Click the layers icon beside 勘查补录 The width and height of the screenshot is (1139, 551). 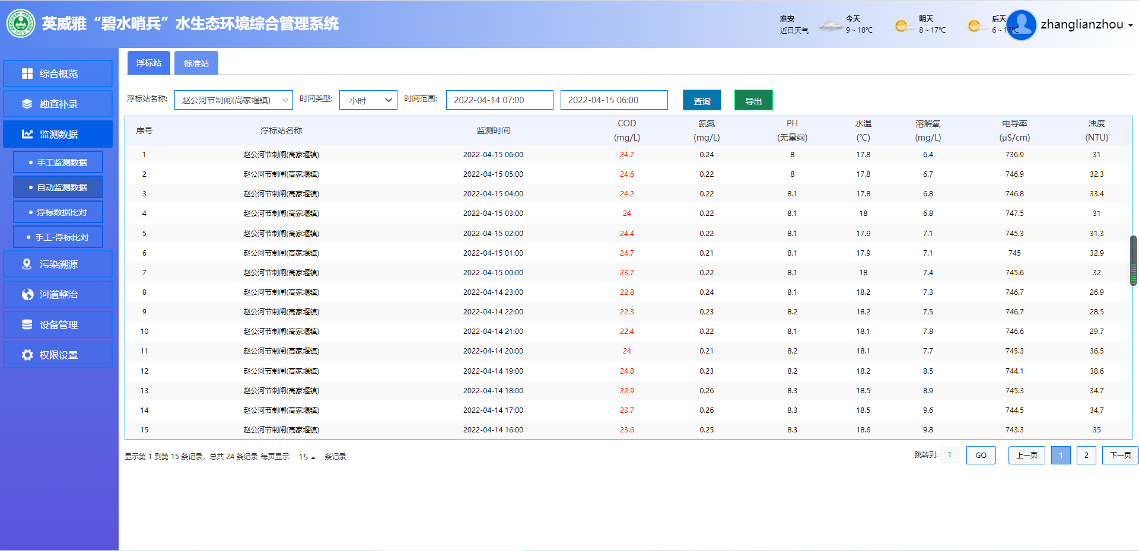pyautogui.click(x=27, y=104)
